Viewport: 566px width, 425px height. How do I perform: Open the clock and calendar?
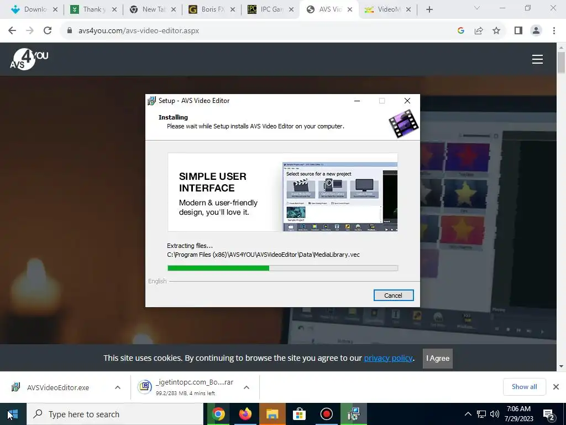click(x=518, y=414)
